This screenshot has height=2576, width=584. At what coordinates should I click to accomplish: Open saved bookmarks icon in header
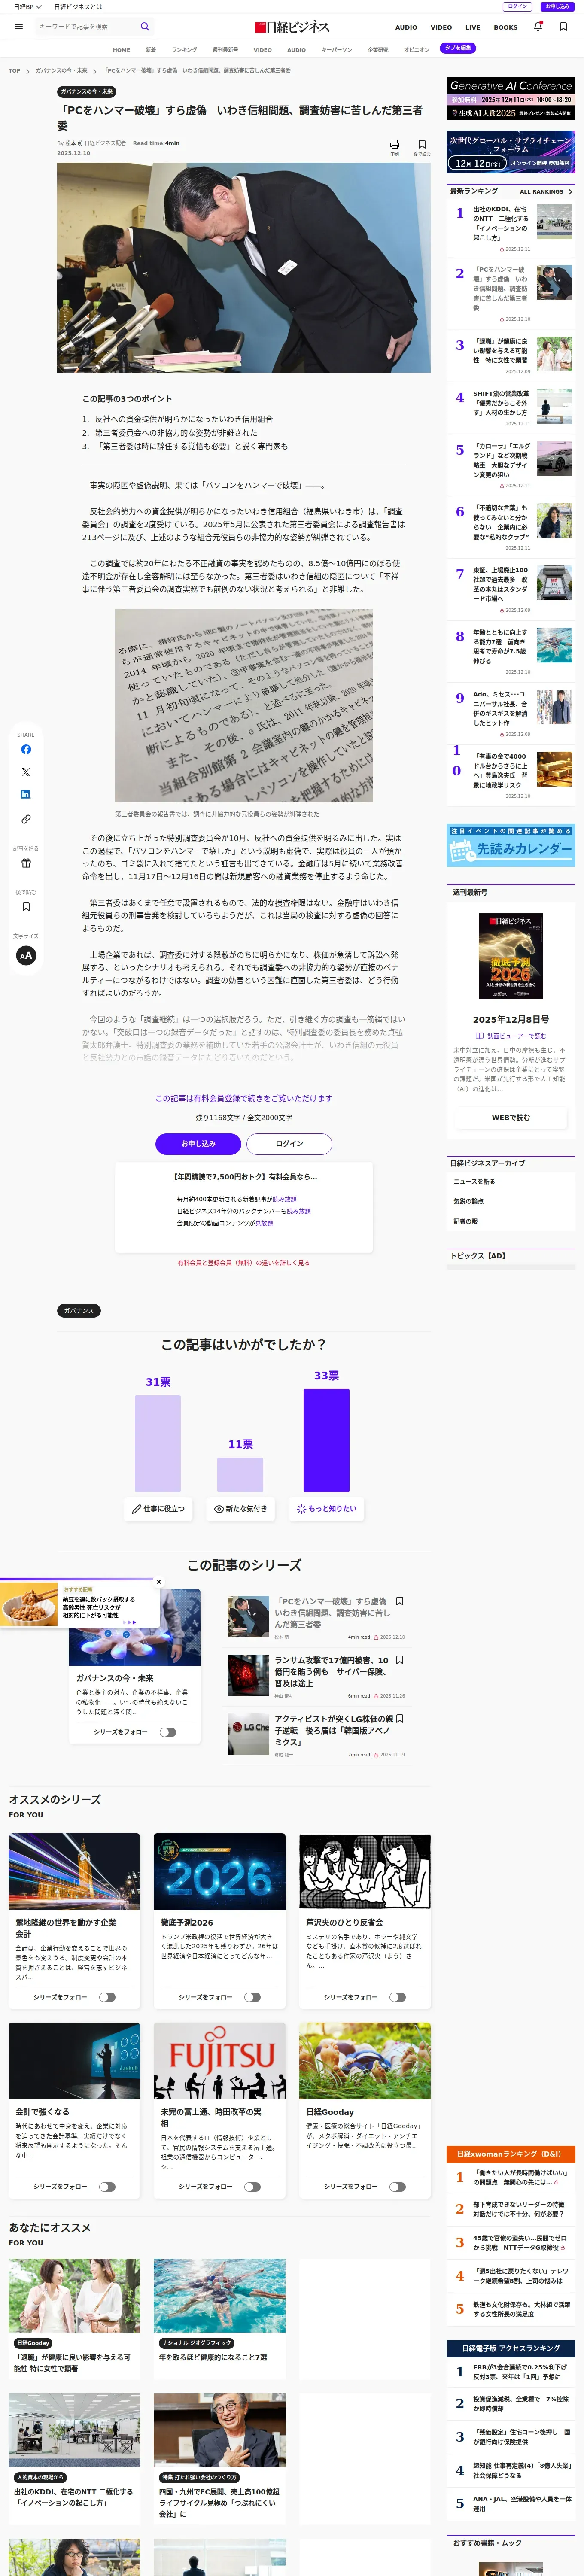point(563,27)
